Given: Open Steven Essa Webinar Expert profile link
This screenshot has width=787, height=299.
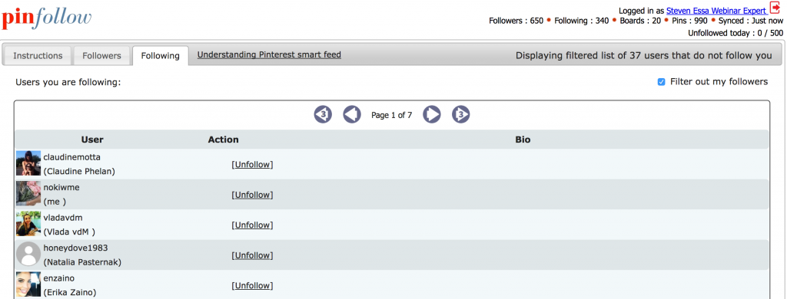Looking at the screenshot, I should point(716,11).
